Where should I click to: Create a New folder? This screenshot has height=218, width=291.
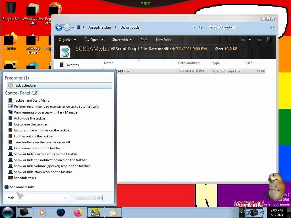[x=164, y=40]
